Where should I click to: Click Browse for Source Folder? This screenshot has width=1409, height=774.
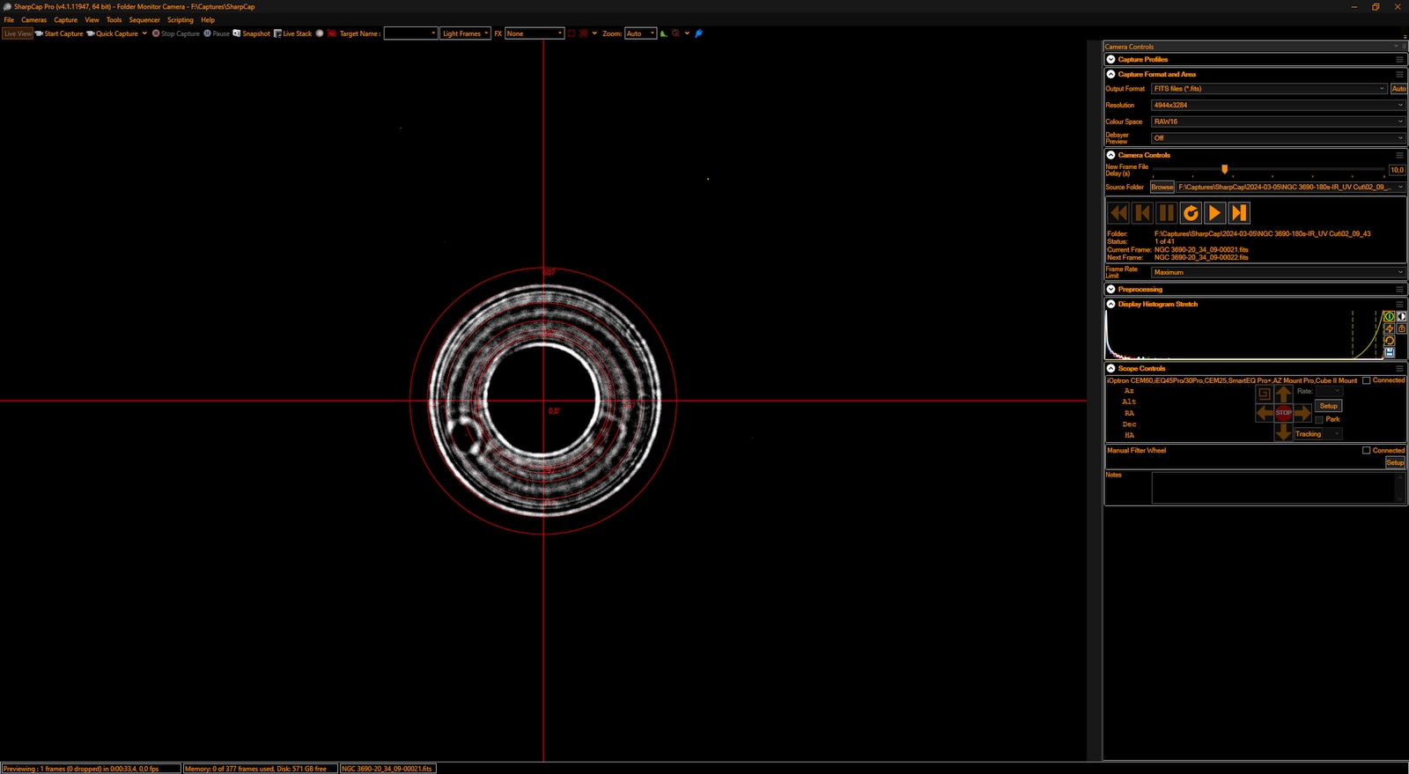tap(1162, 187)
